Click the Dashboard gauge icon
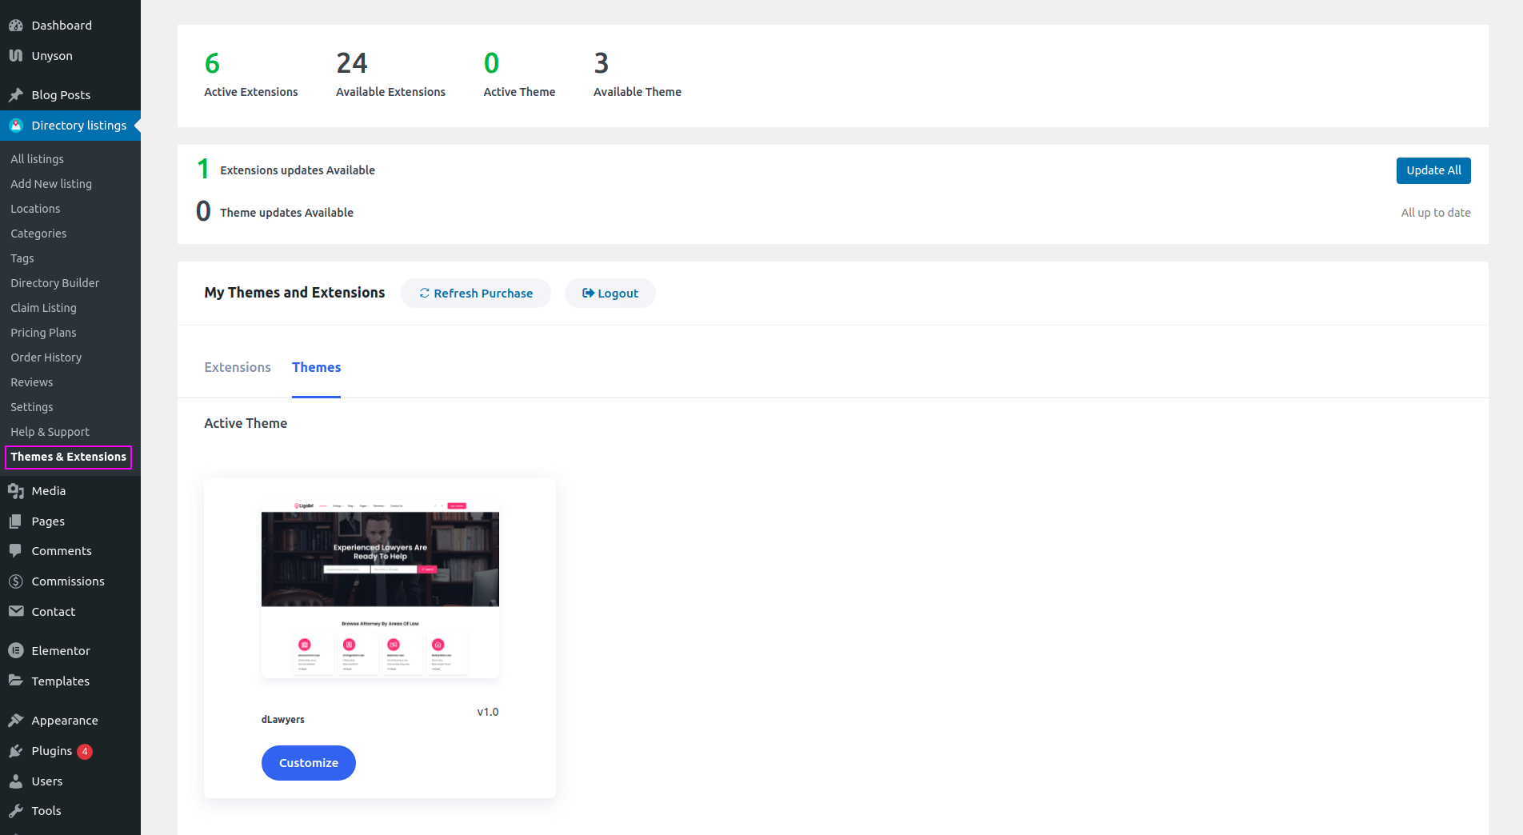1523x835 pixels. pos(16,26)
